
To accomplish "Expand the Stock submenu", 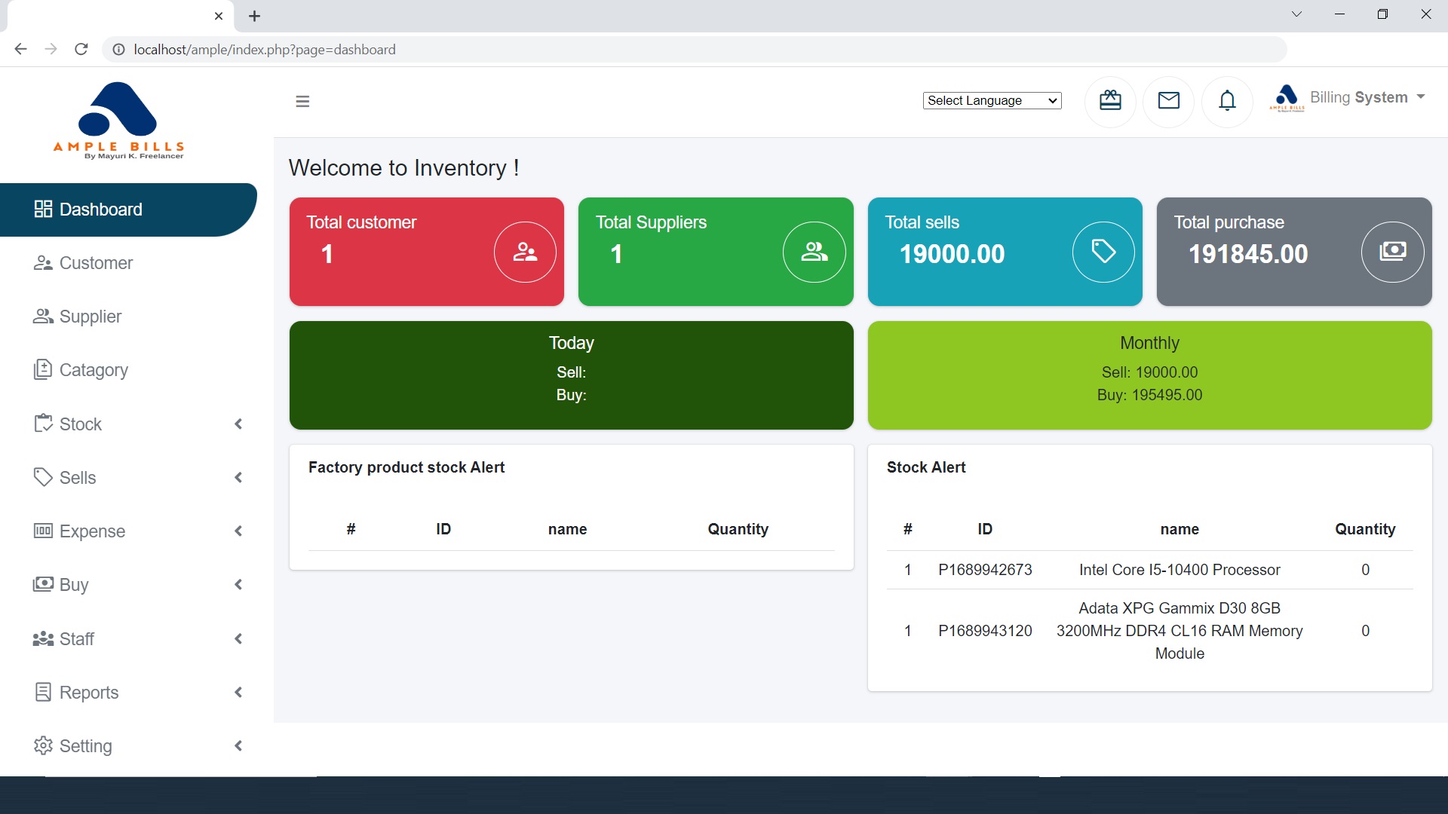I will click(140, 424).
